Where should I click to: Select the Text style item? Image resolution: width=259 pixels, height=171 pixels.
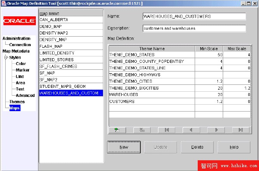[x=20, y=89]
